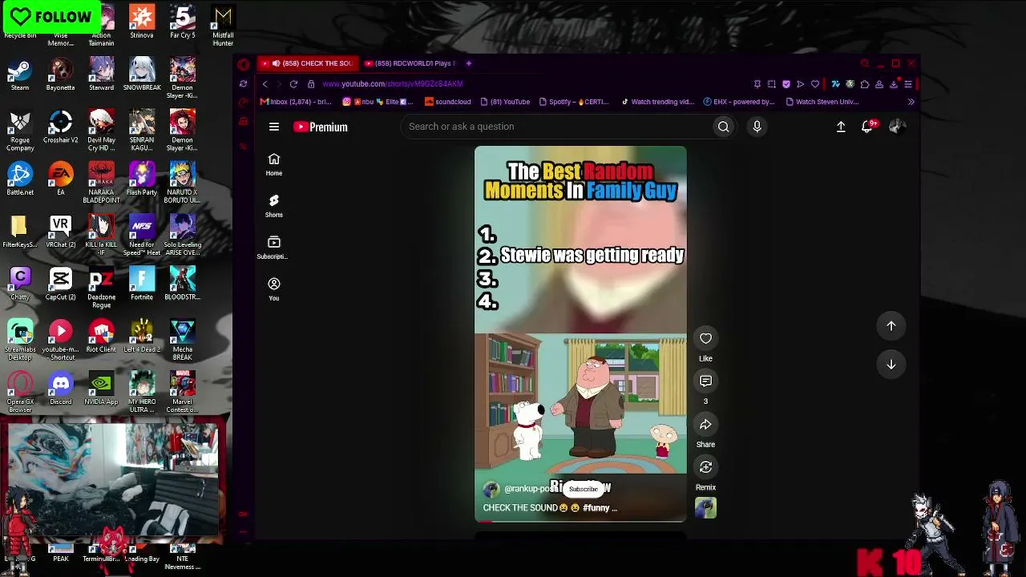Select the CapCut desktop shortcut
This screenshot has height=577, width=1026.
[60, 284]
